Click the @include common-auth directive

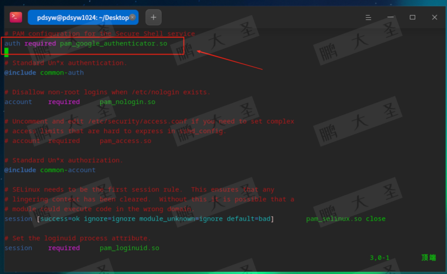click(44, 73)
